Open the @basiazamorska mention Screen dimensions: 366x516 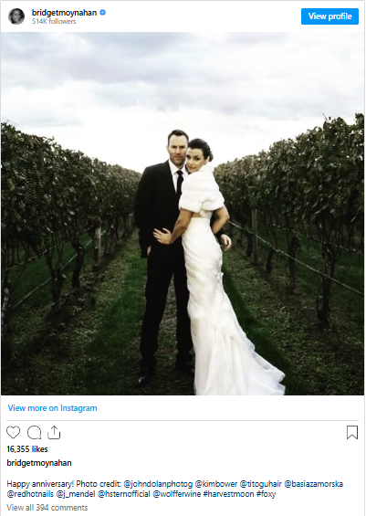click(314, 484)
